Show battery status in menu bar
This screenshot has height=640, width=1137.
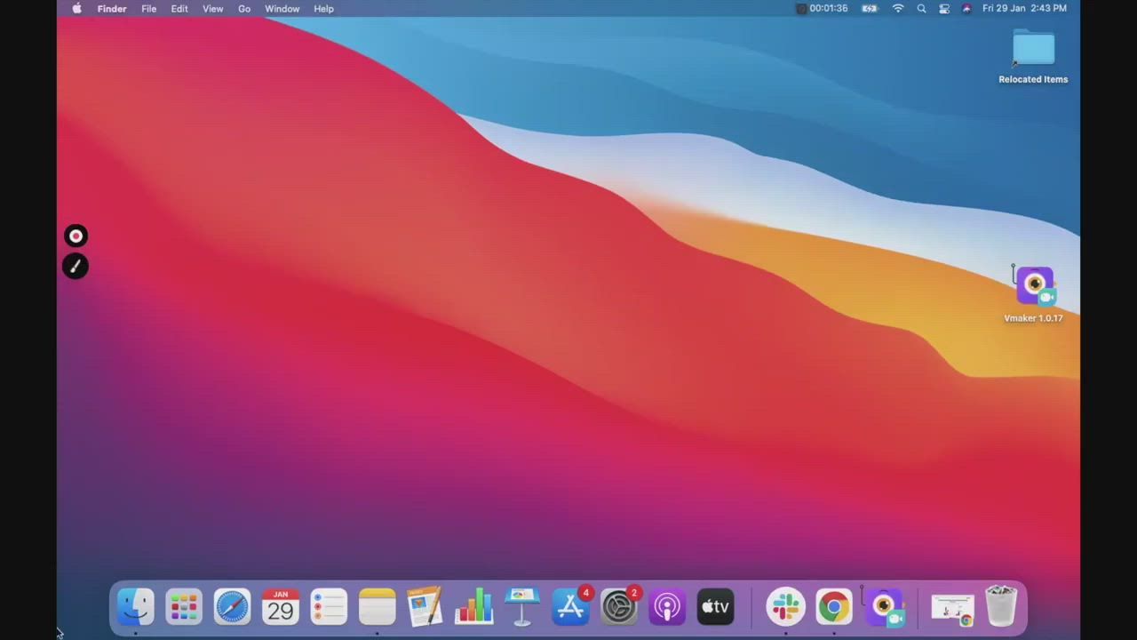[x=870, y=9]
